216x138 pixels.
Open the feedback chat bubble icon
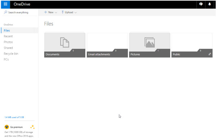pyautogui.click(x=201, y=4)
